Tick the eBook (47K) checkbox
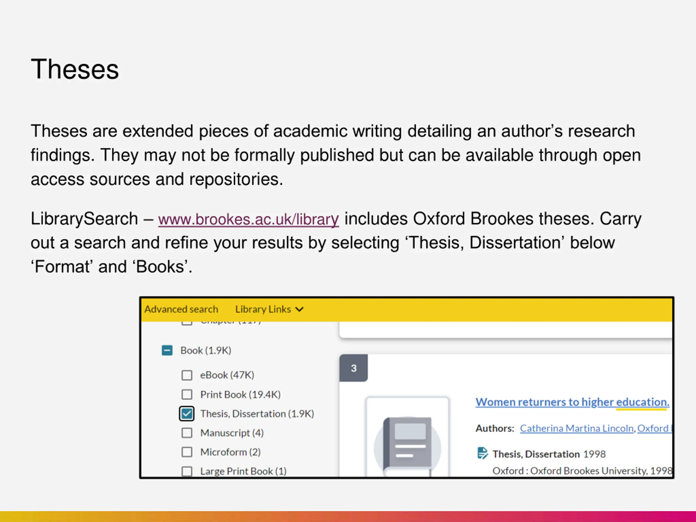The width and height of the screenshot is (696, 522). pos(187,375)
